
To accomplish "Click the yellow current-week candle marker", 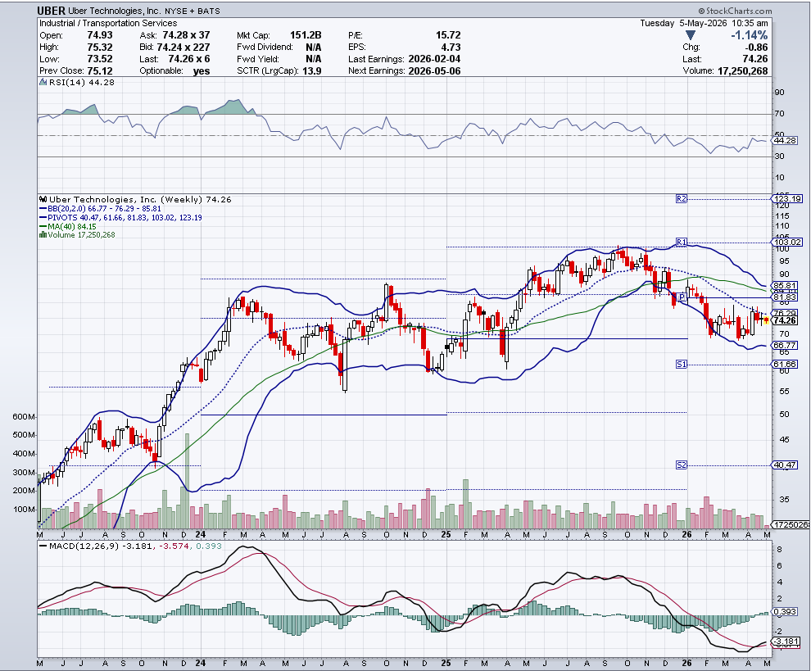I will [766, 321].
